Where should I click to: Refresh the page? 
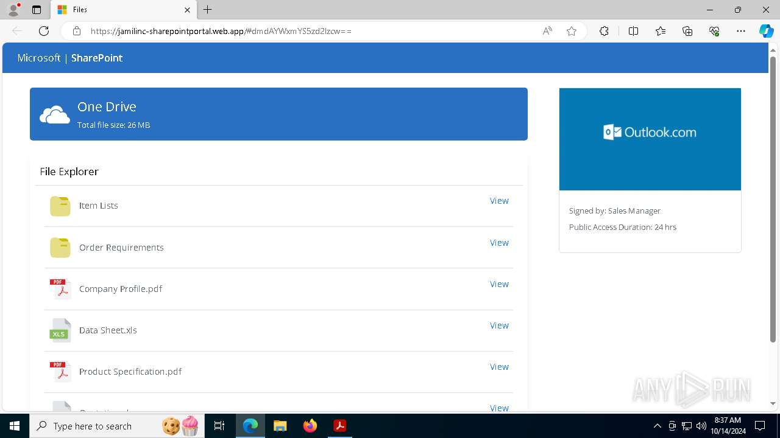tap(44, 31)
